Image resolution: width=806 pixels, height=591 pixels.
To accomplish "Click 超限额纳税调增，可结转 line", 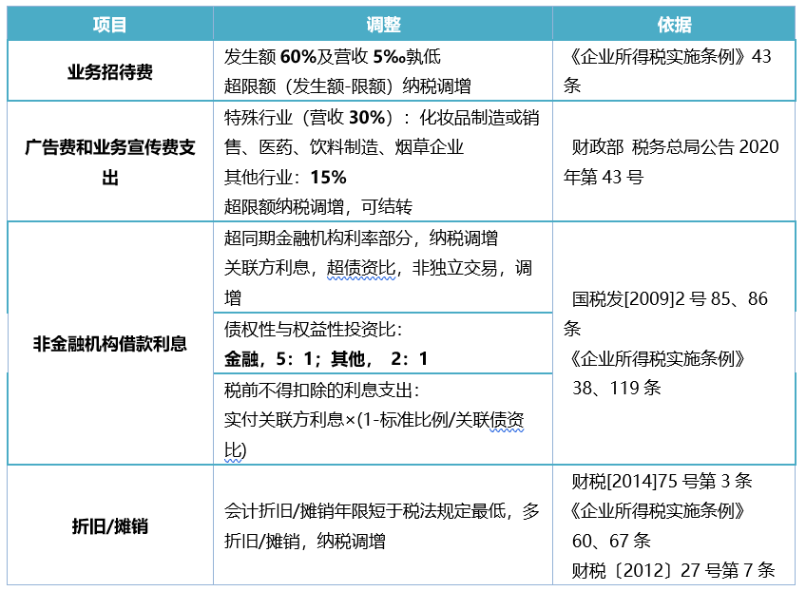I will point(318,206).
